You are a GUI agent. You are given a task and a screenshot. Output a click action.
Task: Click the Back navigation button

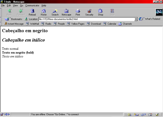tap(9, 12)
